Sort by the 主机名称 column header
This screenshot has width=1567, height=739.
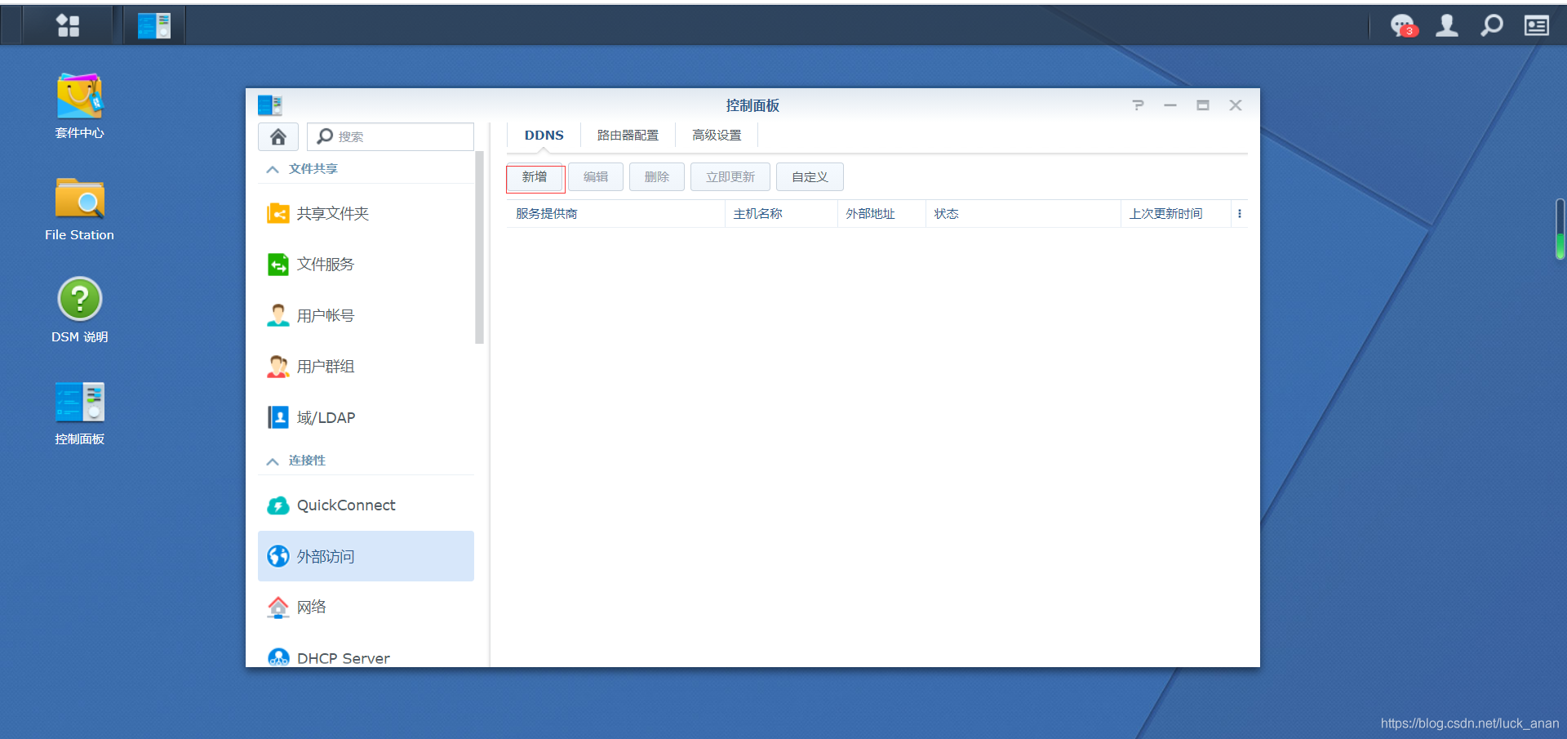pos(781,214)
